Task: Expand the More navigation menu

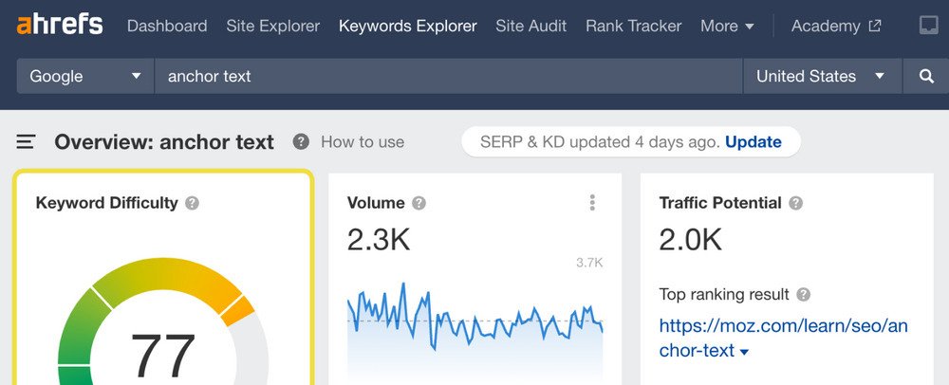Action: click(727, 26)
